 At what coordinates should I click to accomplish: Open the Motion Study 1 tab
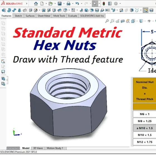(55, 148)
